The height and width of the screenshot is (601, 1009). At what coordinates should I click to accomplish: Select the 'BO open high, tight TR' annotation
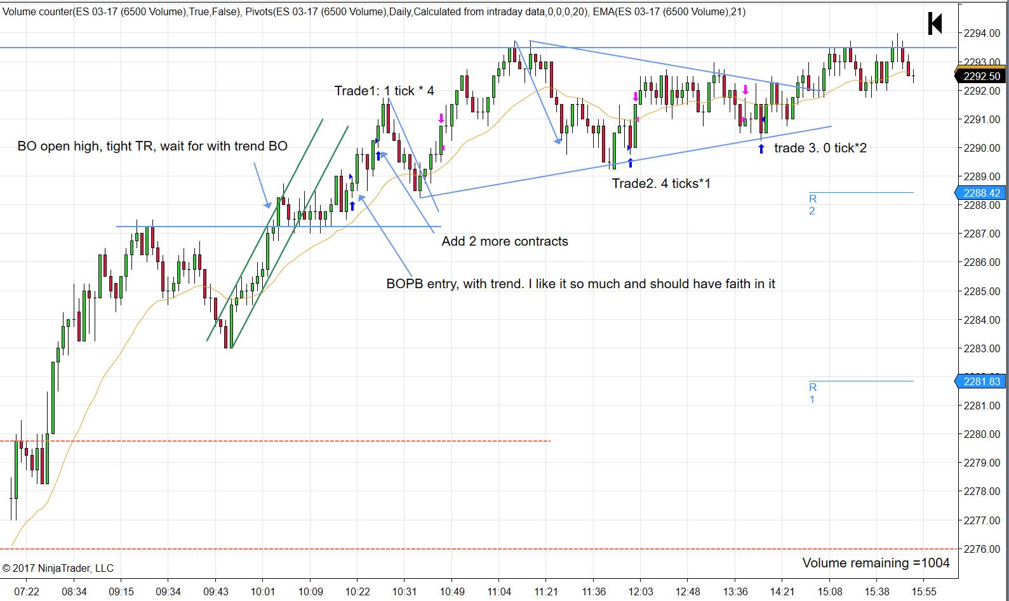point(152,147)
